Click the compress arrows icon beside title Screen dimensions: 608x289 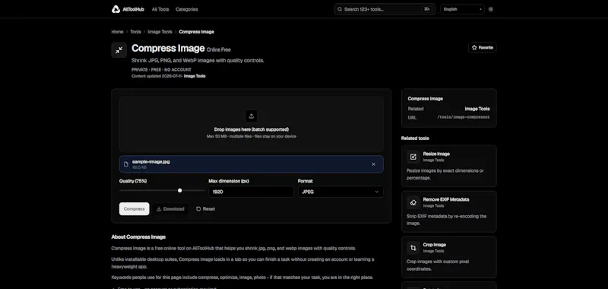[119, 50]
